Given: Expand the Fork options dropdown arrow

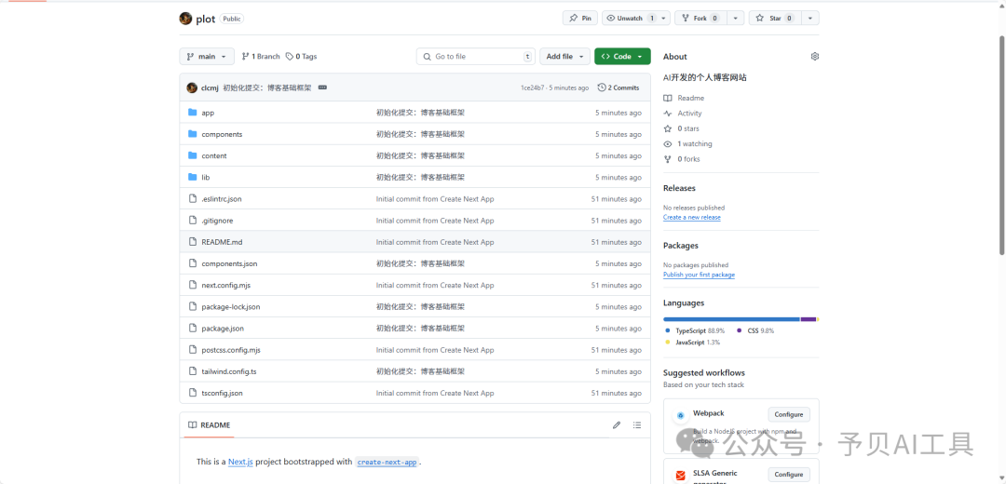Looking at the screenshot, I should pos(735,19).
